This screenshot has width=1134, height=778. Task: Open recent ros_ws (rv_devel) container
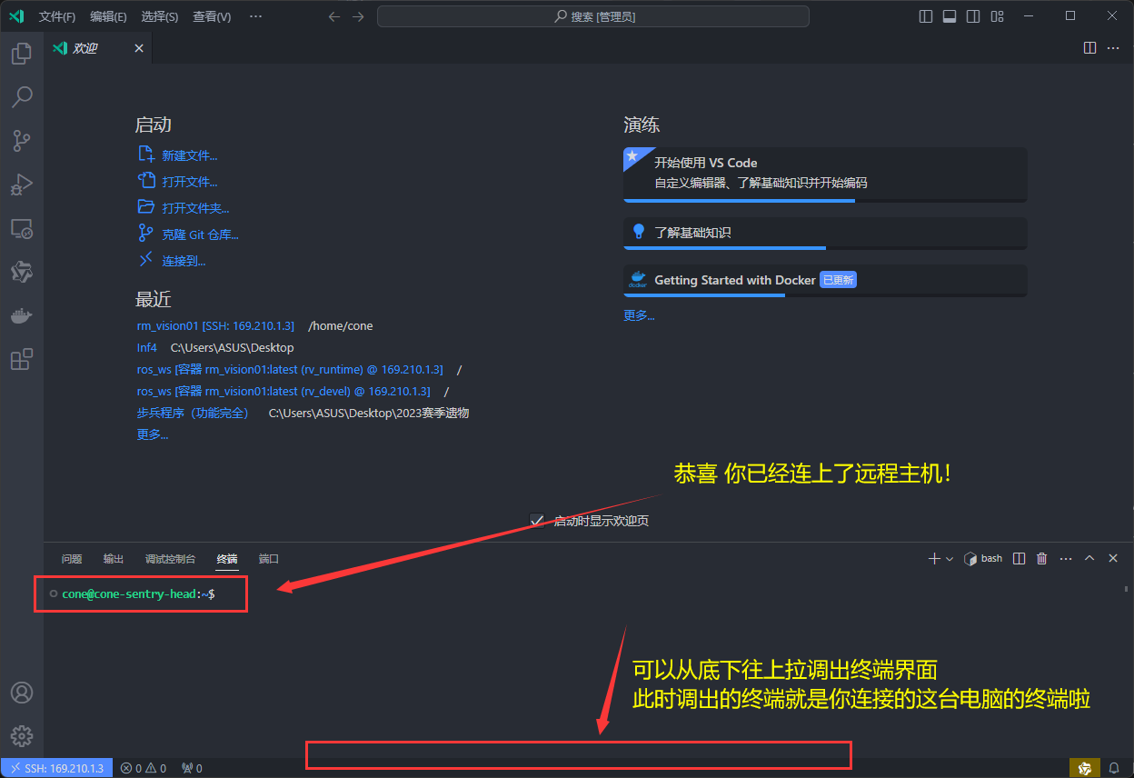click(x=283, y=391)
